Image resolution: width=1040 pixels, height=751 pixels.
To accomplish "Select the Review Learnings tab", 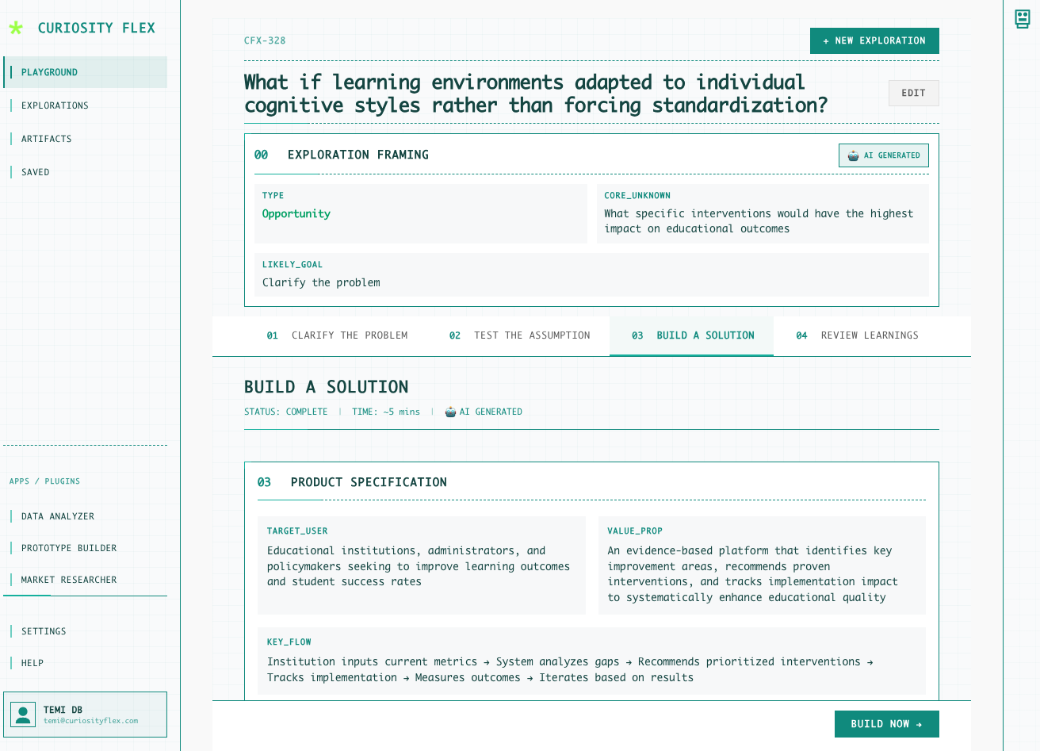I will (857, 335).
